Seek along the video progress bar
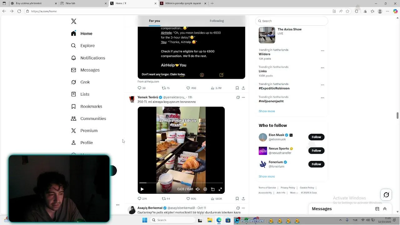This screenshot has height=225, width=400. pos(181,183)
